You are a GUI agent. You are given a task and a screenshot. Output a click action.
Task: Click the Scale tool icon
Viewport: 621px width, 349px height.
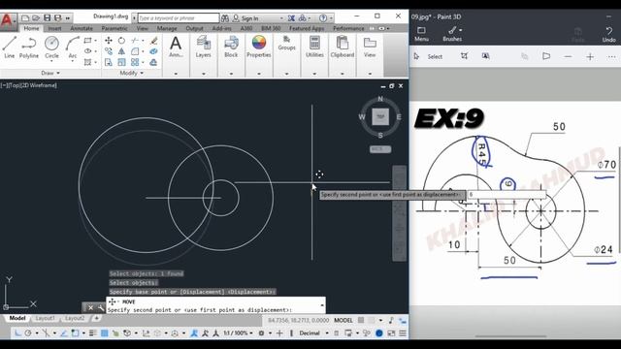coord(121,62)
